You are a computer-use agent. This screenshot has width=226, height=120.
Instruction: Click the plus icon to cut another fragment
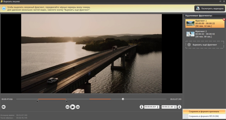(189, 45)
